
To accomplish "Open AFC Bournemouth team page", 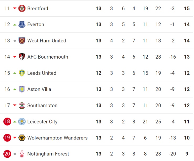I will 48,57.
